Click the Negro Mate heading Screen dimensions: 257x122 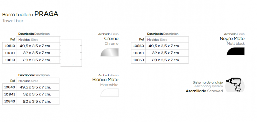pyautogui.click(x=232, y=39)
